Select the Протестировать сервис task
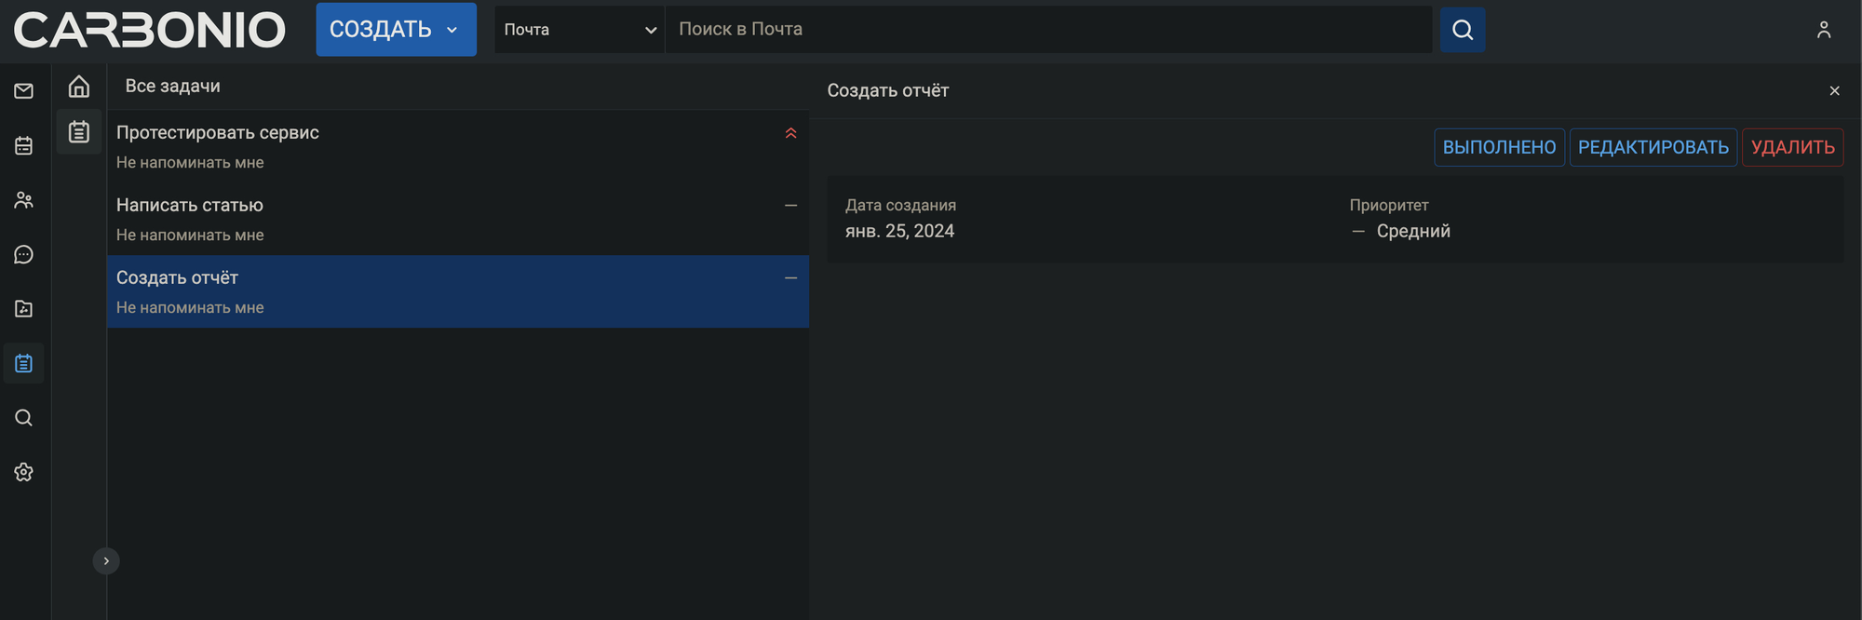Image resolution: width=1862 pixels, height=620 pixels. click(x=458, y=146)
